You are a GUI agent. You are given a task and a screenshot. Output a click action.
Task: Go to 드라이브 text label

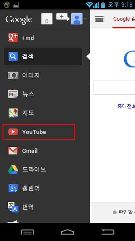[34, 169]
